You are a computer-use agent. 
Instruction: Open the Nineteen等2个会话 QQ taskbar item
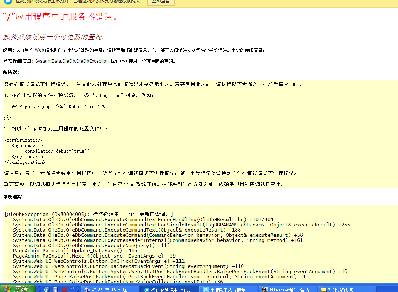coord(287,289)
